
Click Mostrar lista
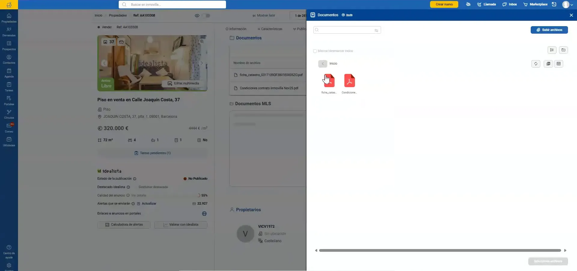tap(264, 15)
